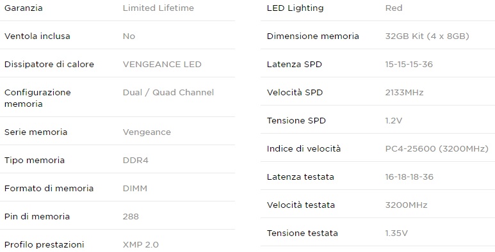Click the LED Lighting label
This screenshot has height=252, width=495.
[x=295, y=8]
